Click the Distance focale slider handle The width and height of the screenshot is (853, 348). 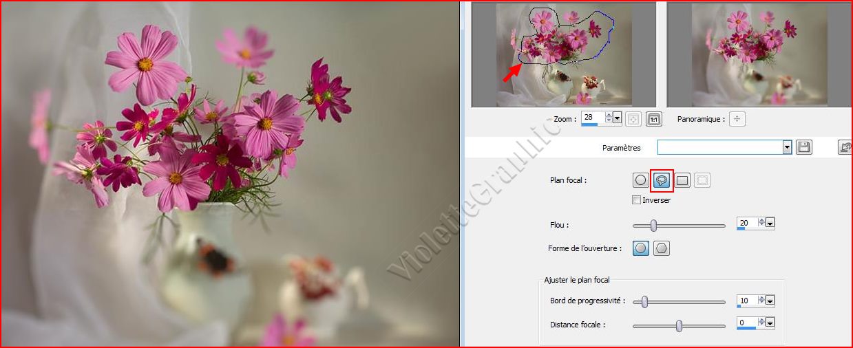pos(679,326)
